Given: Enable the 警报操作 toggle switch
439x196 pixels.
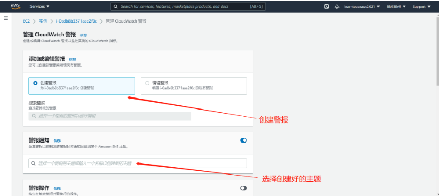Looking at the screenshot, I should tap(243, 188).
